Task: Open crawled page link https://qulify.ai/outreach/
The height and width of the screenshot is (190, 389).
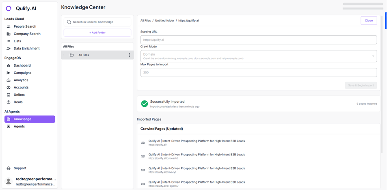Action: [x=163, y=158]
